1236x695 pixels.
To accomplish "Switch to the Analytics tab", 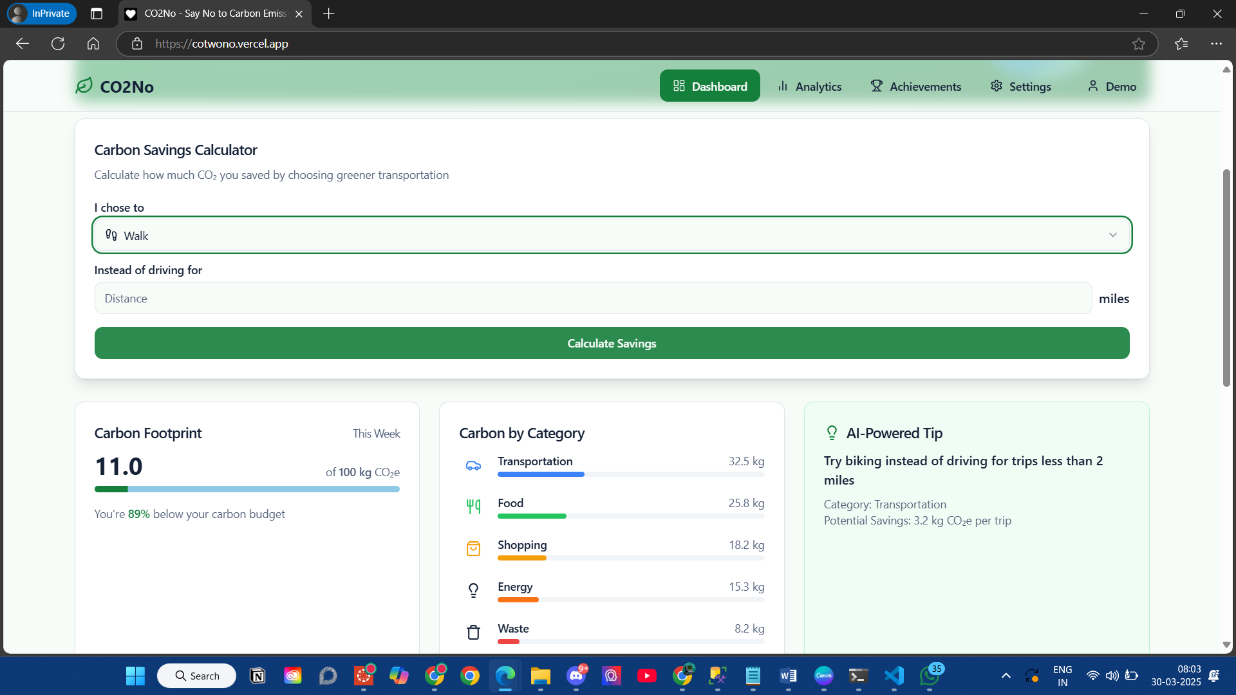I will (x=809, y=86).
